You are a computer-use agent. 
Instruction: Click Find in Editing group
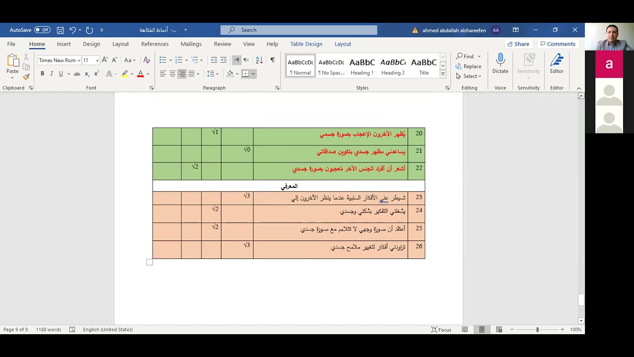pos(466,57)
